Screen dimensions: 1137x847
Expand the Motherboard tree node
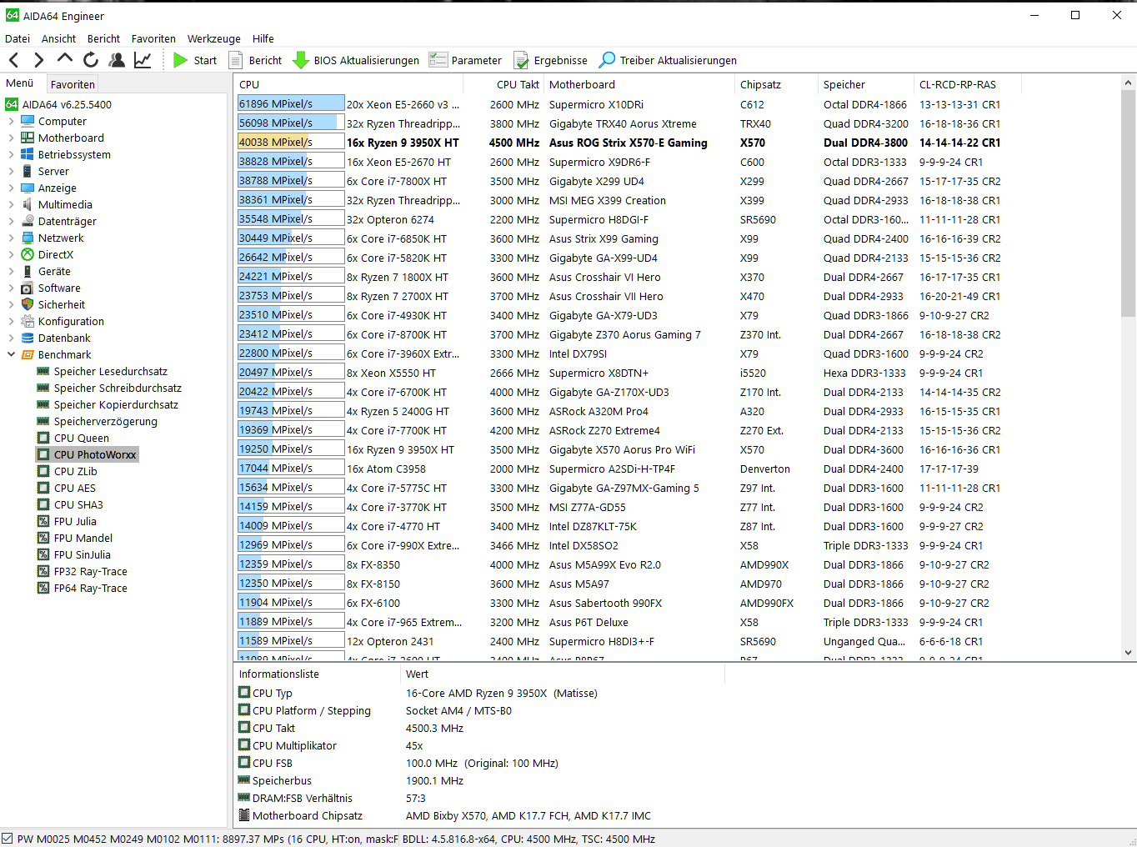[x=11, y=138]
